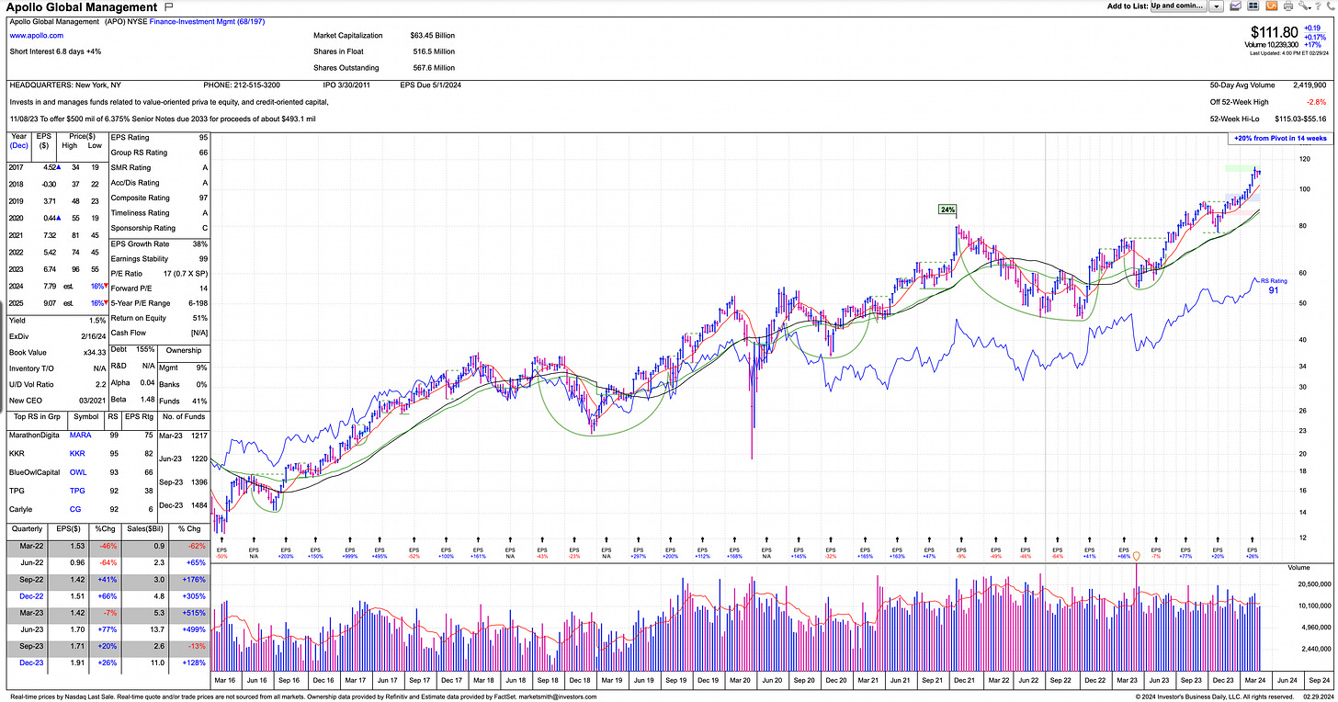Open the MARA symbol link

[80, 435]
